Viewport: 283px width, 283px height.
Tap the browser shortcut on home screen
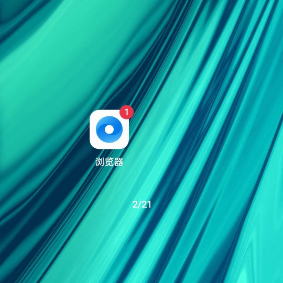click(109, 129)
